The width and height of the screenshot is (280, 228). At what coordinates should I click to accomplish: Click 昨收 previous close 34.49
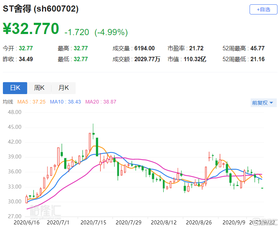26,59
